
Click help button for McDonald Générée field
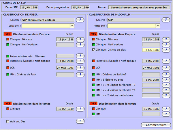(x=166, y=20)
